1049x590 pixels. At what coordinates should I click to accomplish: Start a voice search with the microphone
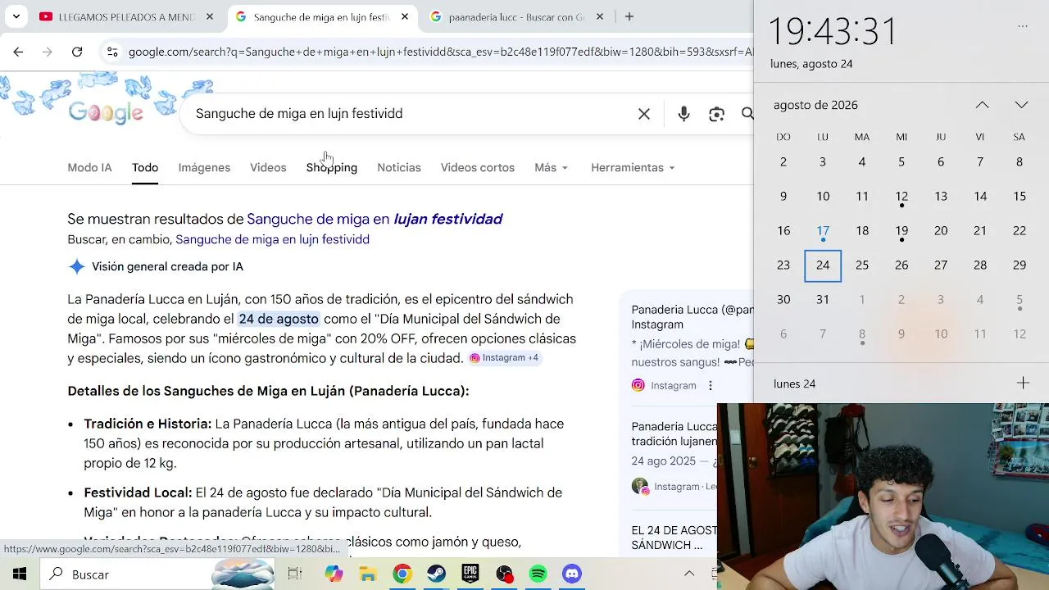tap(683, 114)
